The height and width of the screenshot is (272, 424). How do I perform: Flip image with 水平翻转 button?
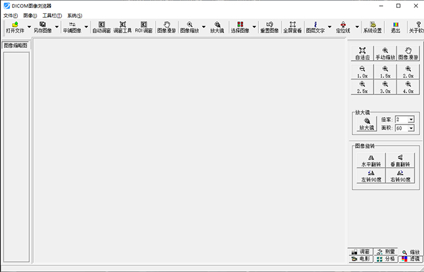[371, 161]
